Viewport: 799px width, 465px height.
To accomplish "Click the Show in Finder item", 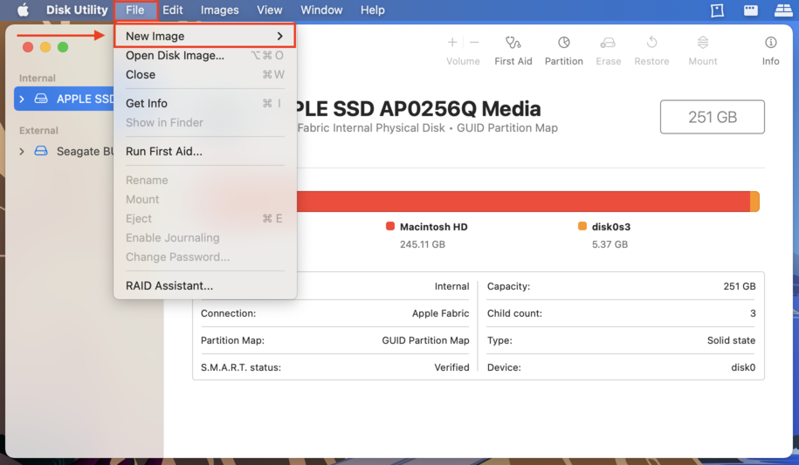I will 205,123.
